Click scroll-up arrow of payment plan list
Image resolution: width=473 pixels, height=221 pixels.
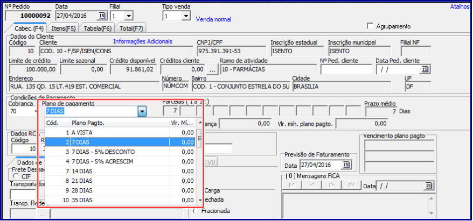pyautogui.click(x=199, y=122)
